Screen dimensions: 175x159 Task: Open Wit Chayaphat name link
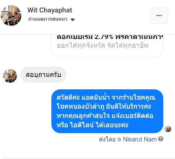[x=50, y=10]
